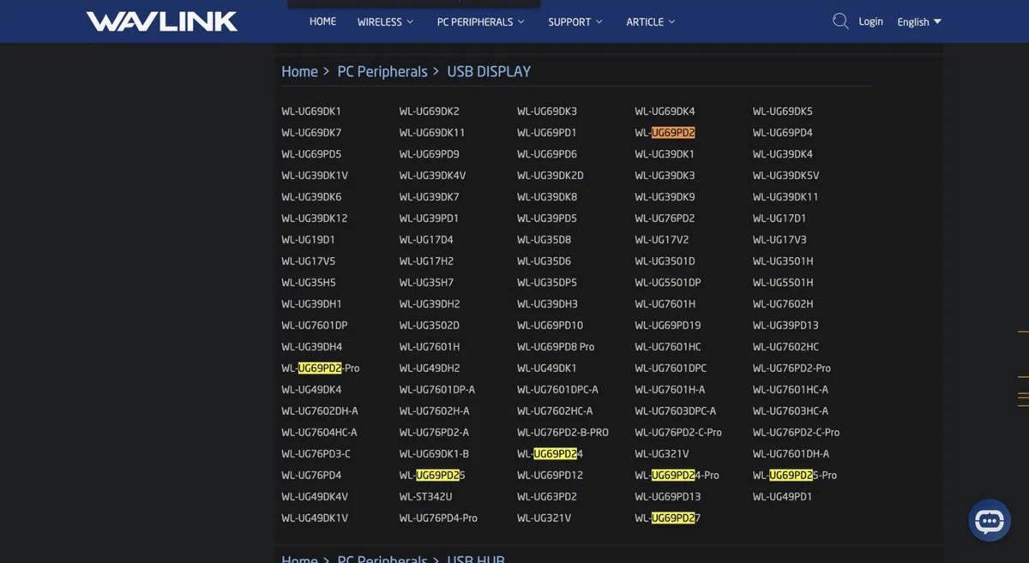Select WL-UG7602HC
The height and width of the screenshot is (563, 1029).
click(x=785, y=347)
